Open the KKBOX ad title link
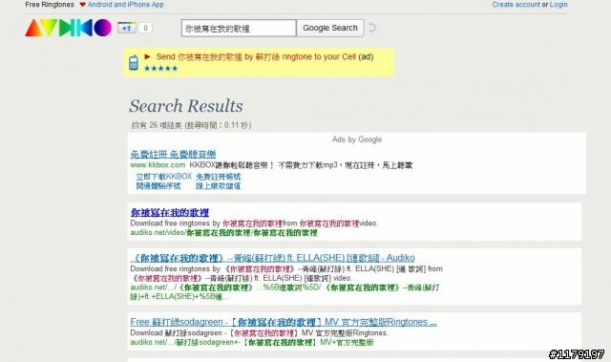The width and height of the screenshot is (611, 362). (173, 155)
